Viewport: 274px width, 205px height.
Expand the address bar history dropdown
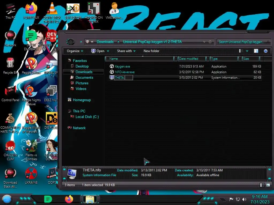click(x=204, y=42)
